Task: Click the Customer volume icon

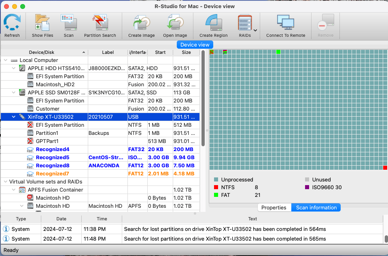Action: 30,109
